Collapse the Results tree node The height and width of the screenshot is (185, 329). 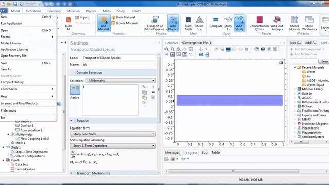tap(4, 160)
